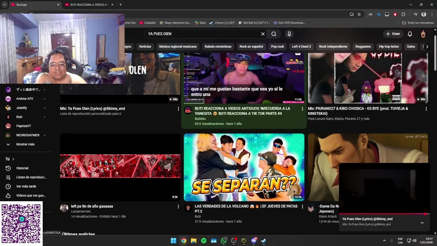Show hidden system tray icons
Viewport: 437px width, 246px height.
pos(384,241)
